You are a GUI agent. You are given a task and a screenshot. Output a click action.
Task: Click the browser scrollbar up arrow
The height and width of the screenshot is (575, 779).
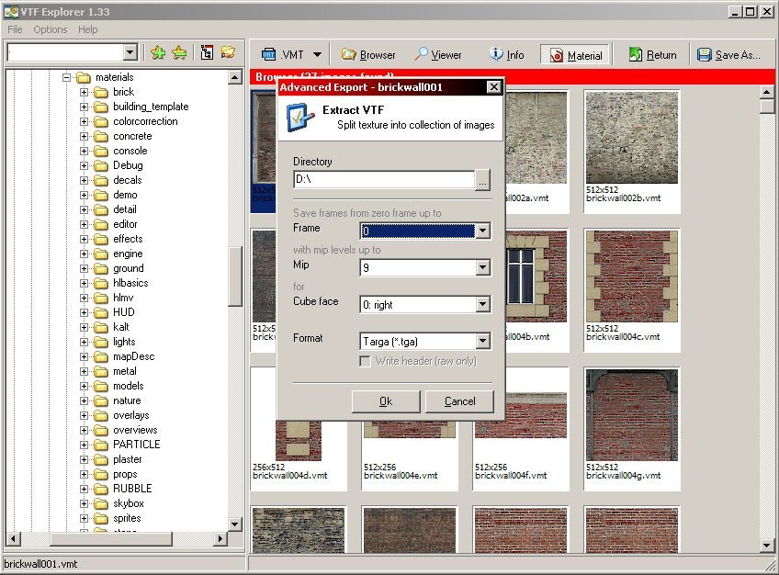(766, 92)
